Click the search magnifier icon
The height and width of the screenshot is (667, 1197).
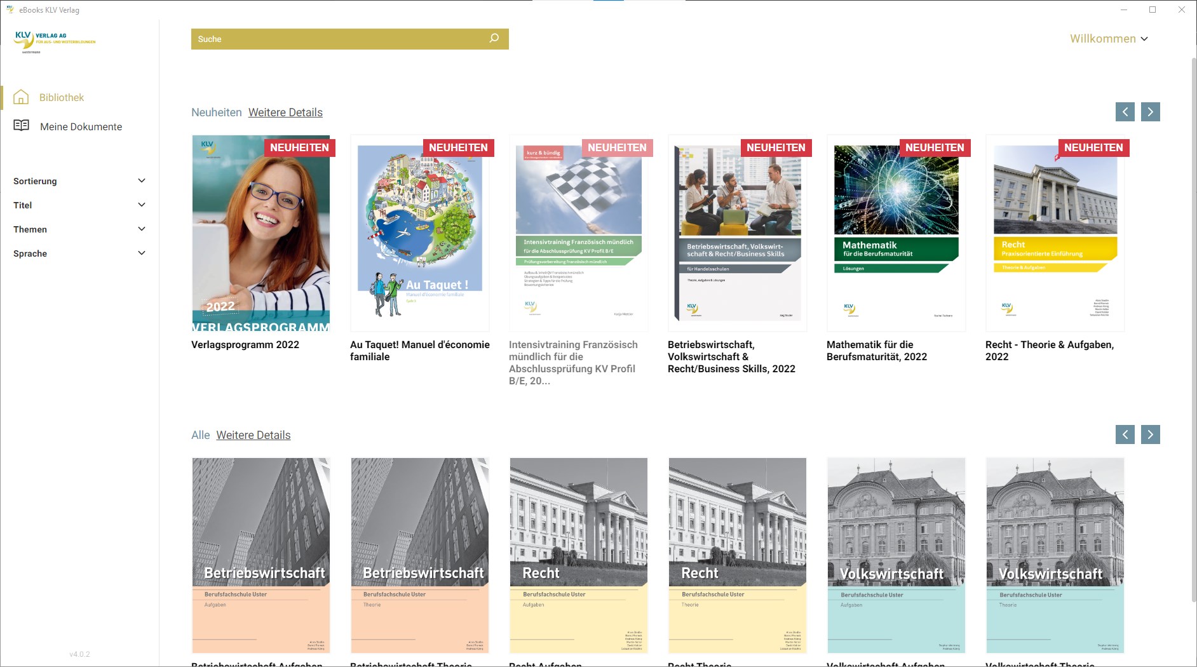[x=494, y=38]
